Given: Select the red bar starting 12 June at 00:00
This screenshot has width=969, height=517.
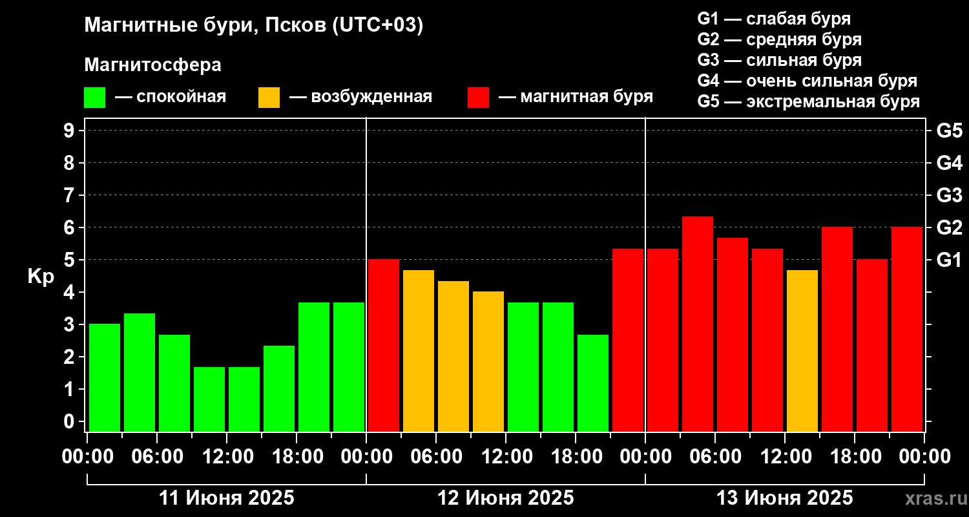Looking at the screenshot, I should click(384, 345).
